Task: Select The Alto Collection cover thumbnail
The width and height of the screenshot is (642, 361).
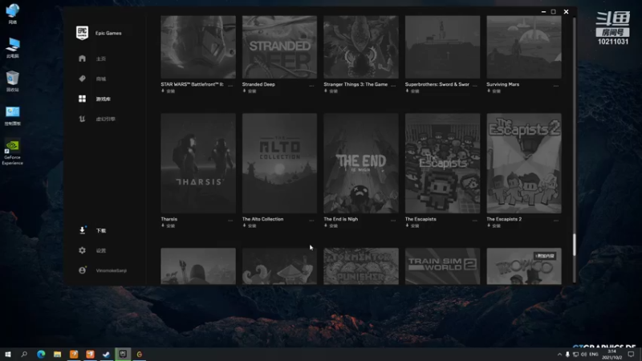Action: coord(279,163)
